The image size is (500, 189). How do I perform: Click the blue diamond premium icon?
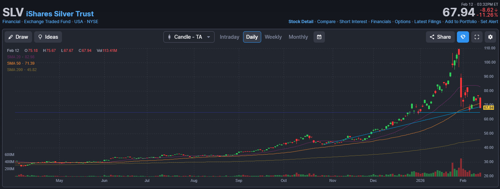pos(463,37)
